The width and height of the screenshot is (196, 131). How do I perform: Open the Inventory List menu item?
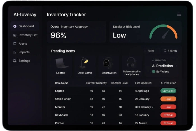[25, 35]
